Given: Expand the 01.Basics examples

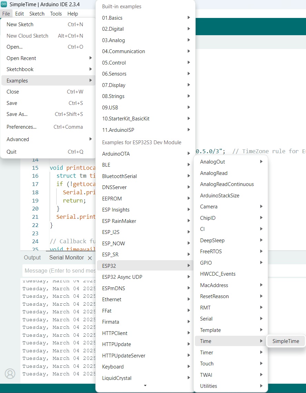Looking at the screenshot, I should point(145,18).
